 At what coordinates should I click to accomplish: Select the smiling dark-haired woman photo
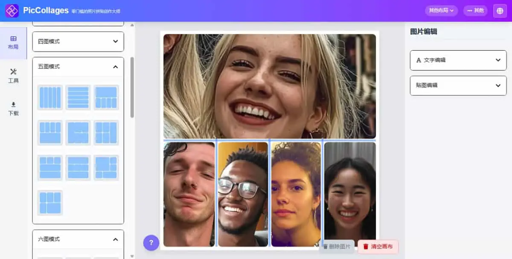[x=350, y=194]
